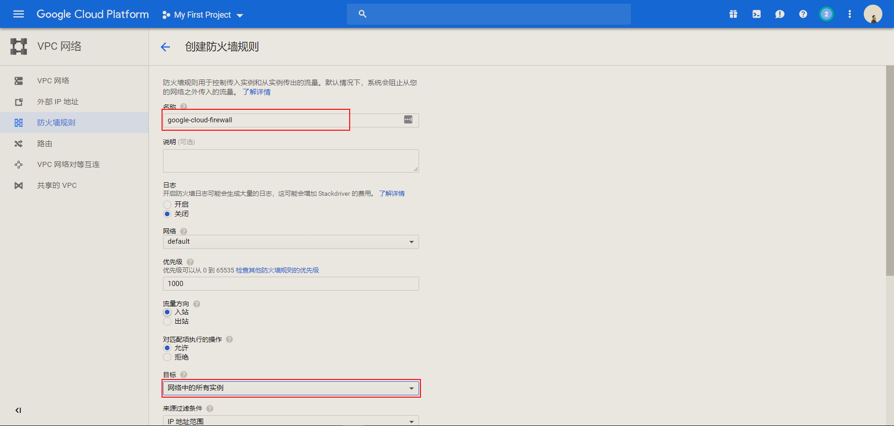Click 了解详情 link in firewall description
The width and height of the screenshot is (894, 426).
point(257,92)
